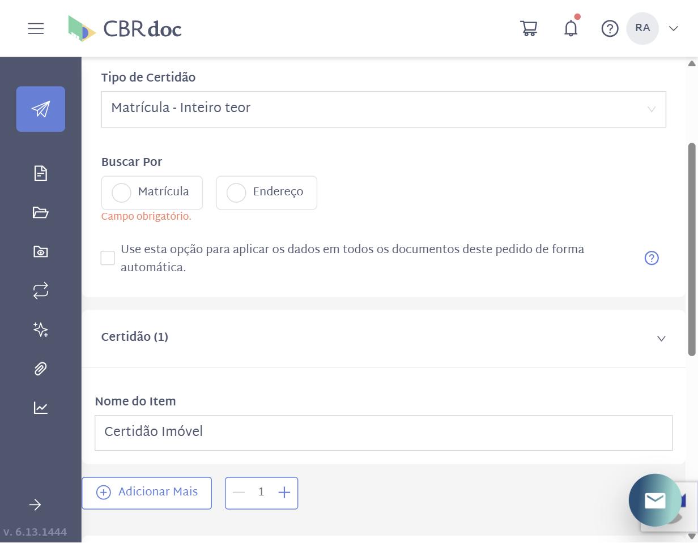
Task: Open the notifications bell
Action: (x=571, y=28)
